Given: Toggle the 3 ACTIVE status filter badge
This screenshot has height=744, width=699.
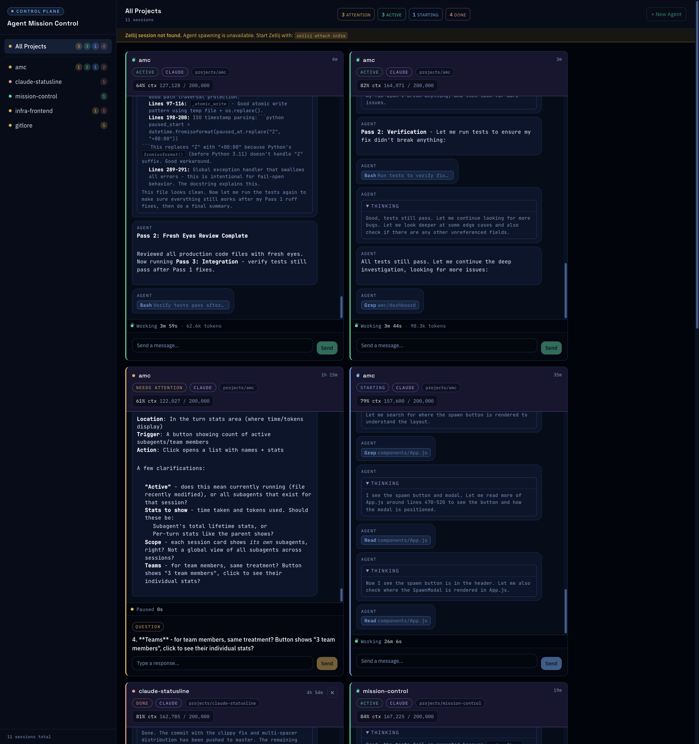Looking at the screenshot, I should (x=391, y=15).
